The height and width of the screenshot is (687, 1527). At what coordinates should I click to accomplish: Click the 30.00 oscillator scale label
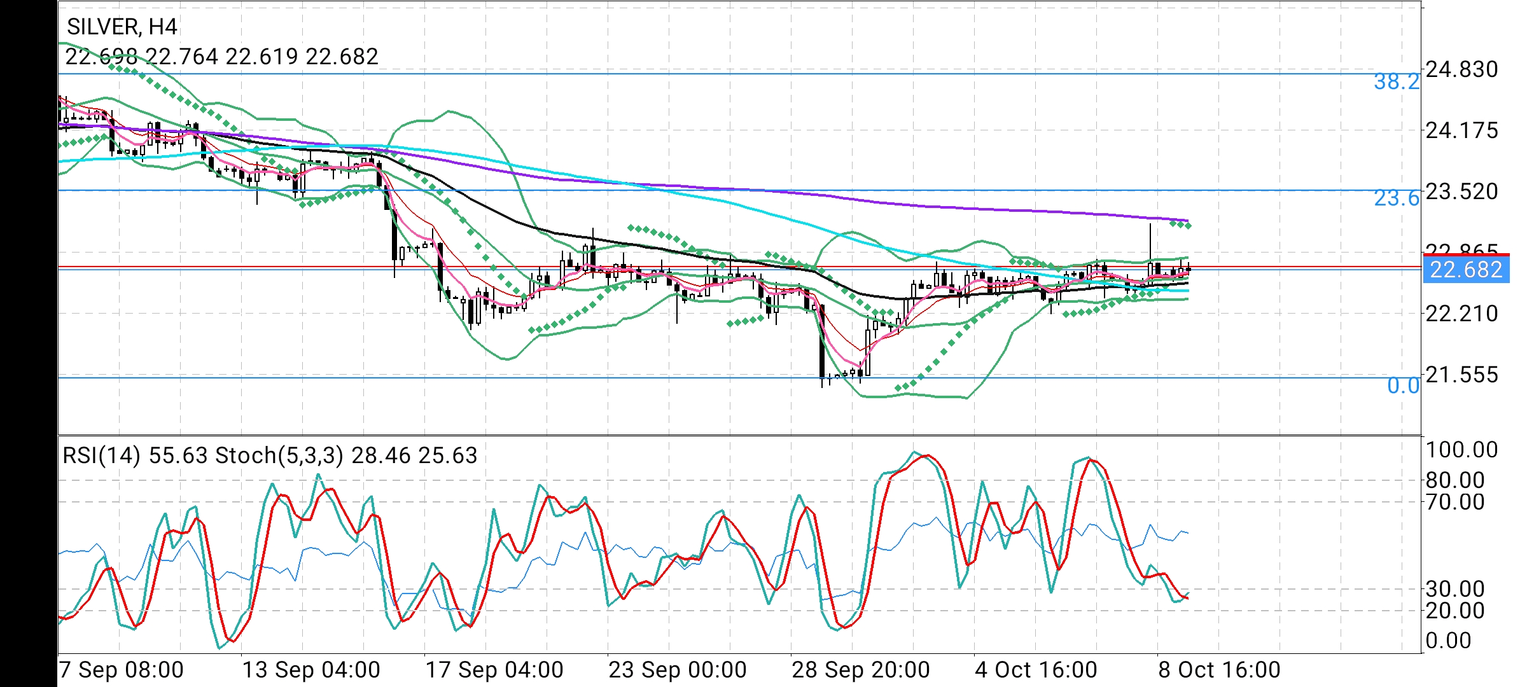pos(1455,589)
